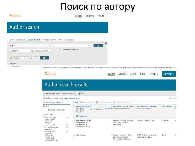Click the Request to merge authors icon
The image size is (195, 146).
(115, 102)
